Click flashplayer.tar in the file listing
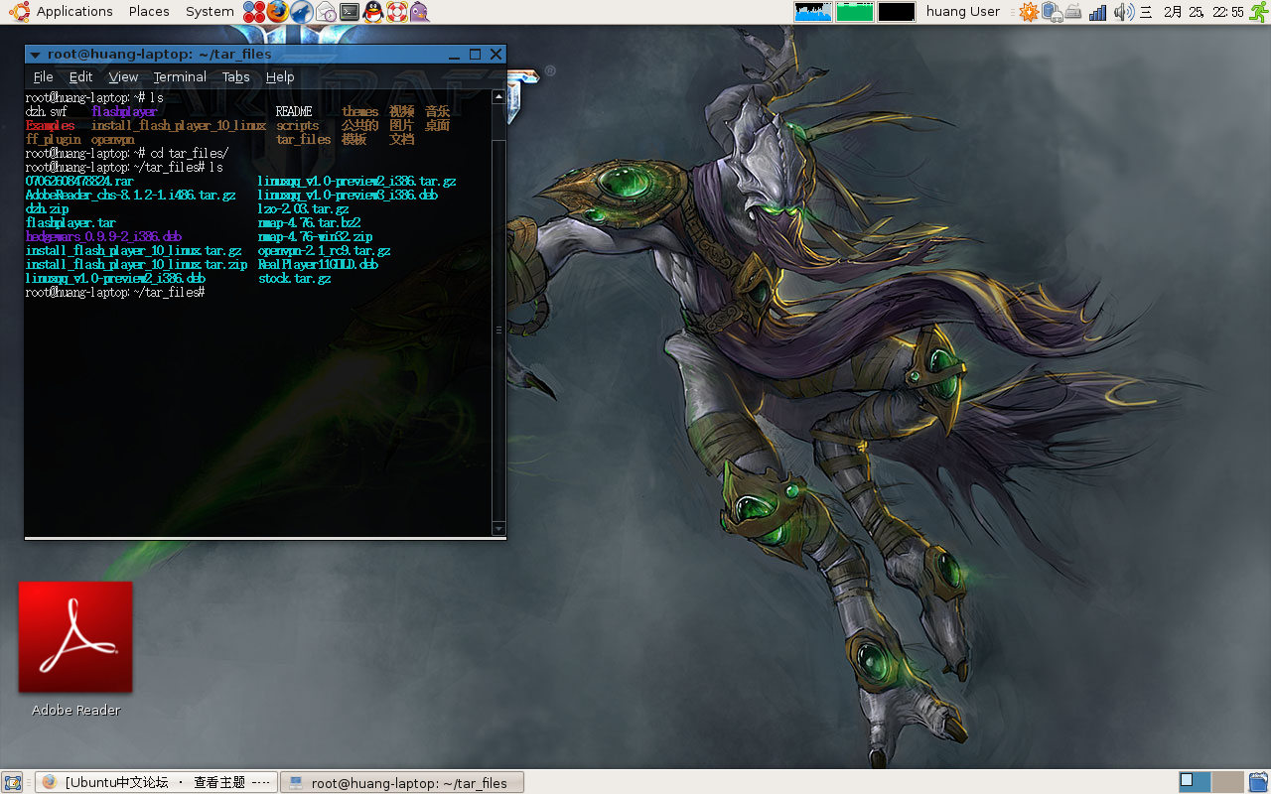 click(x=71, y=223)
